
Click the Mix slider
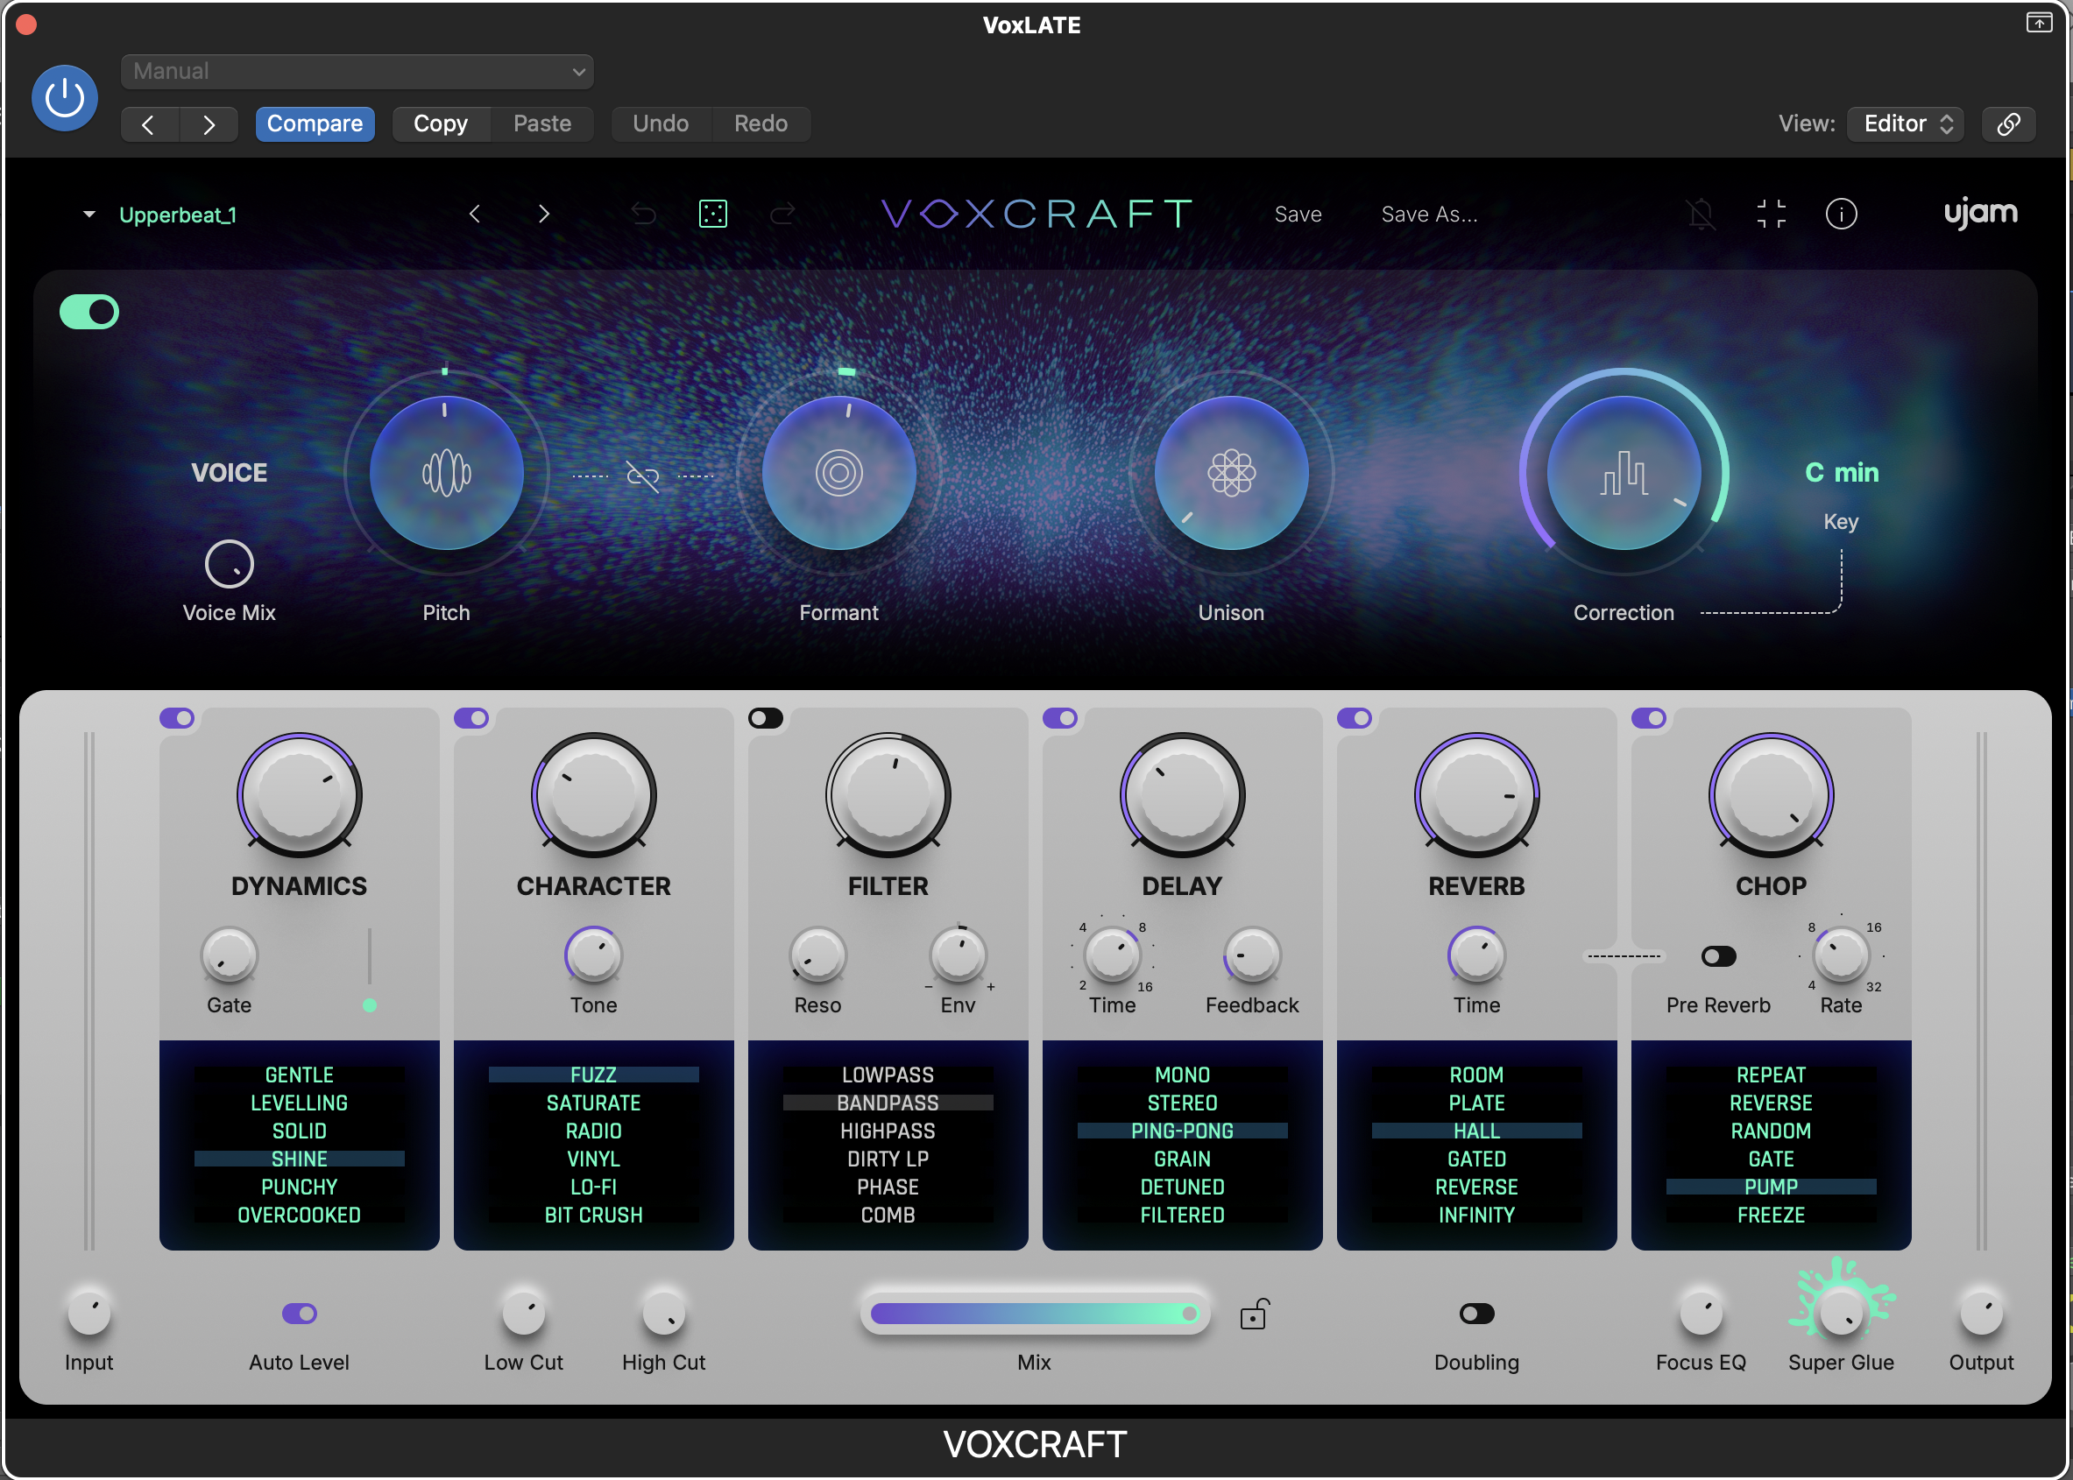1035,1314
